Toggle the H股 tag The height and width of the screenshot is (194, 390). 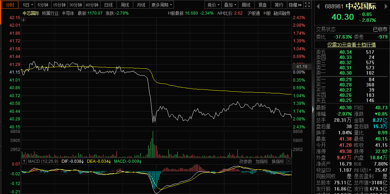(x=267, y=13)
